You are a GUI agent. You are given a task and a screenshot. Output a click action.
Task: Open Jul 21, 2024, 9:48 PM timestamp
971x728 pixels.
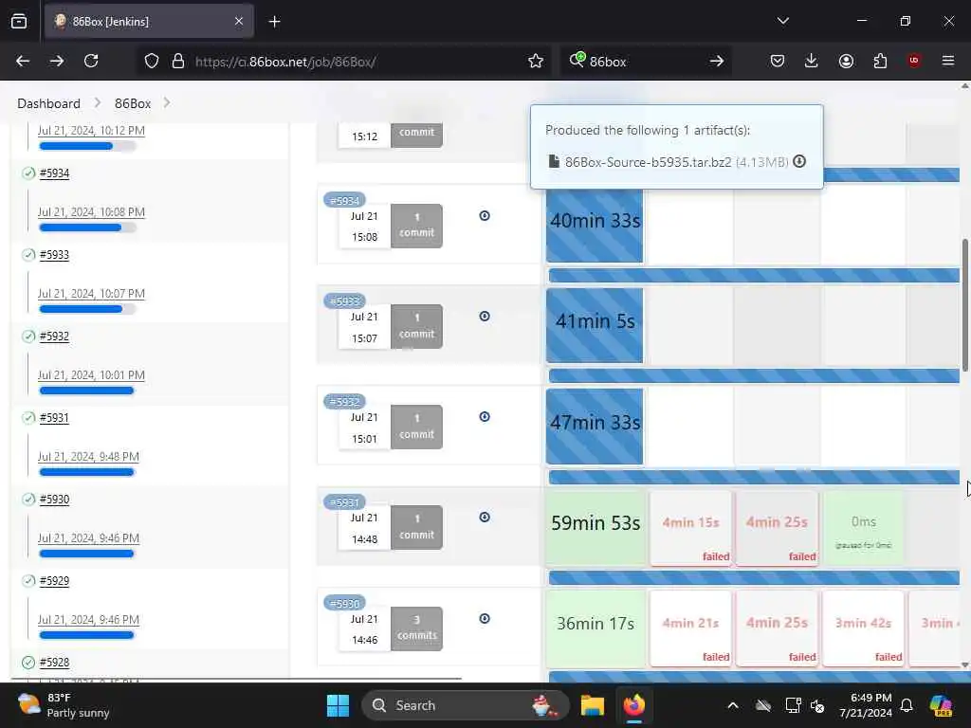pos(88,457)
